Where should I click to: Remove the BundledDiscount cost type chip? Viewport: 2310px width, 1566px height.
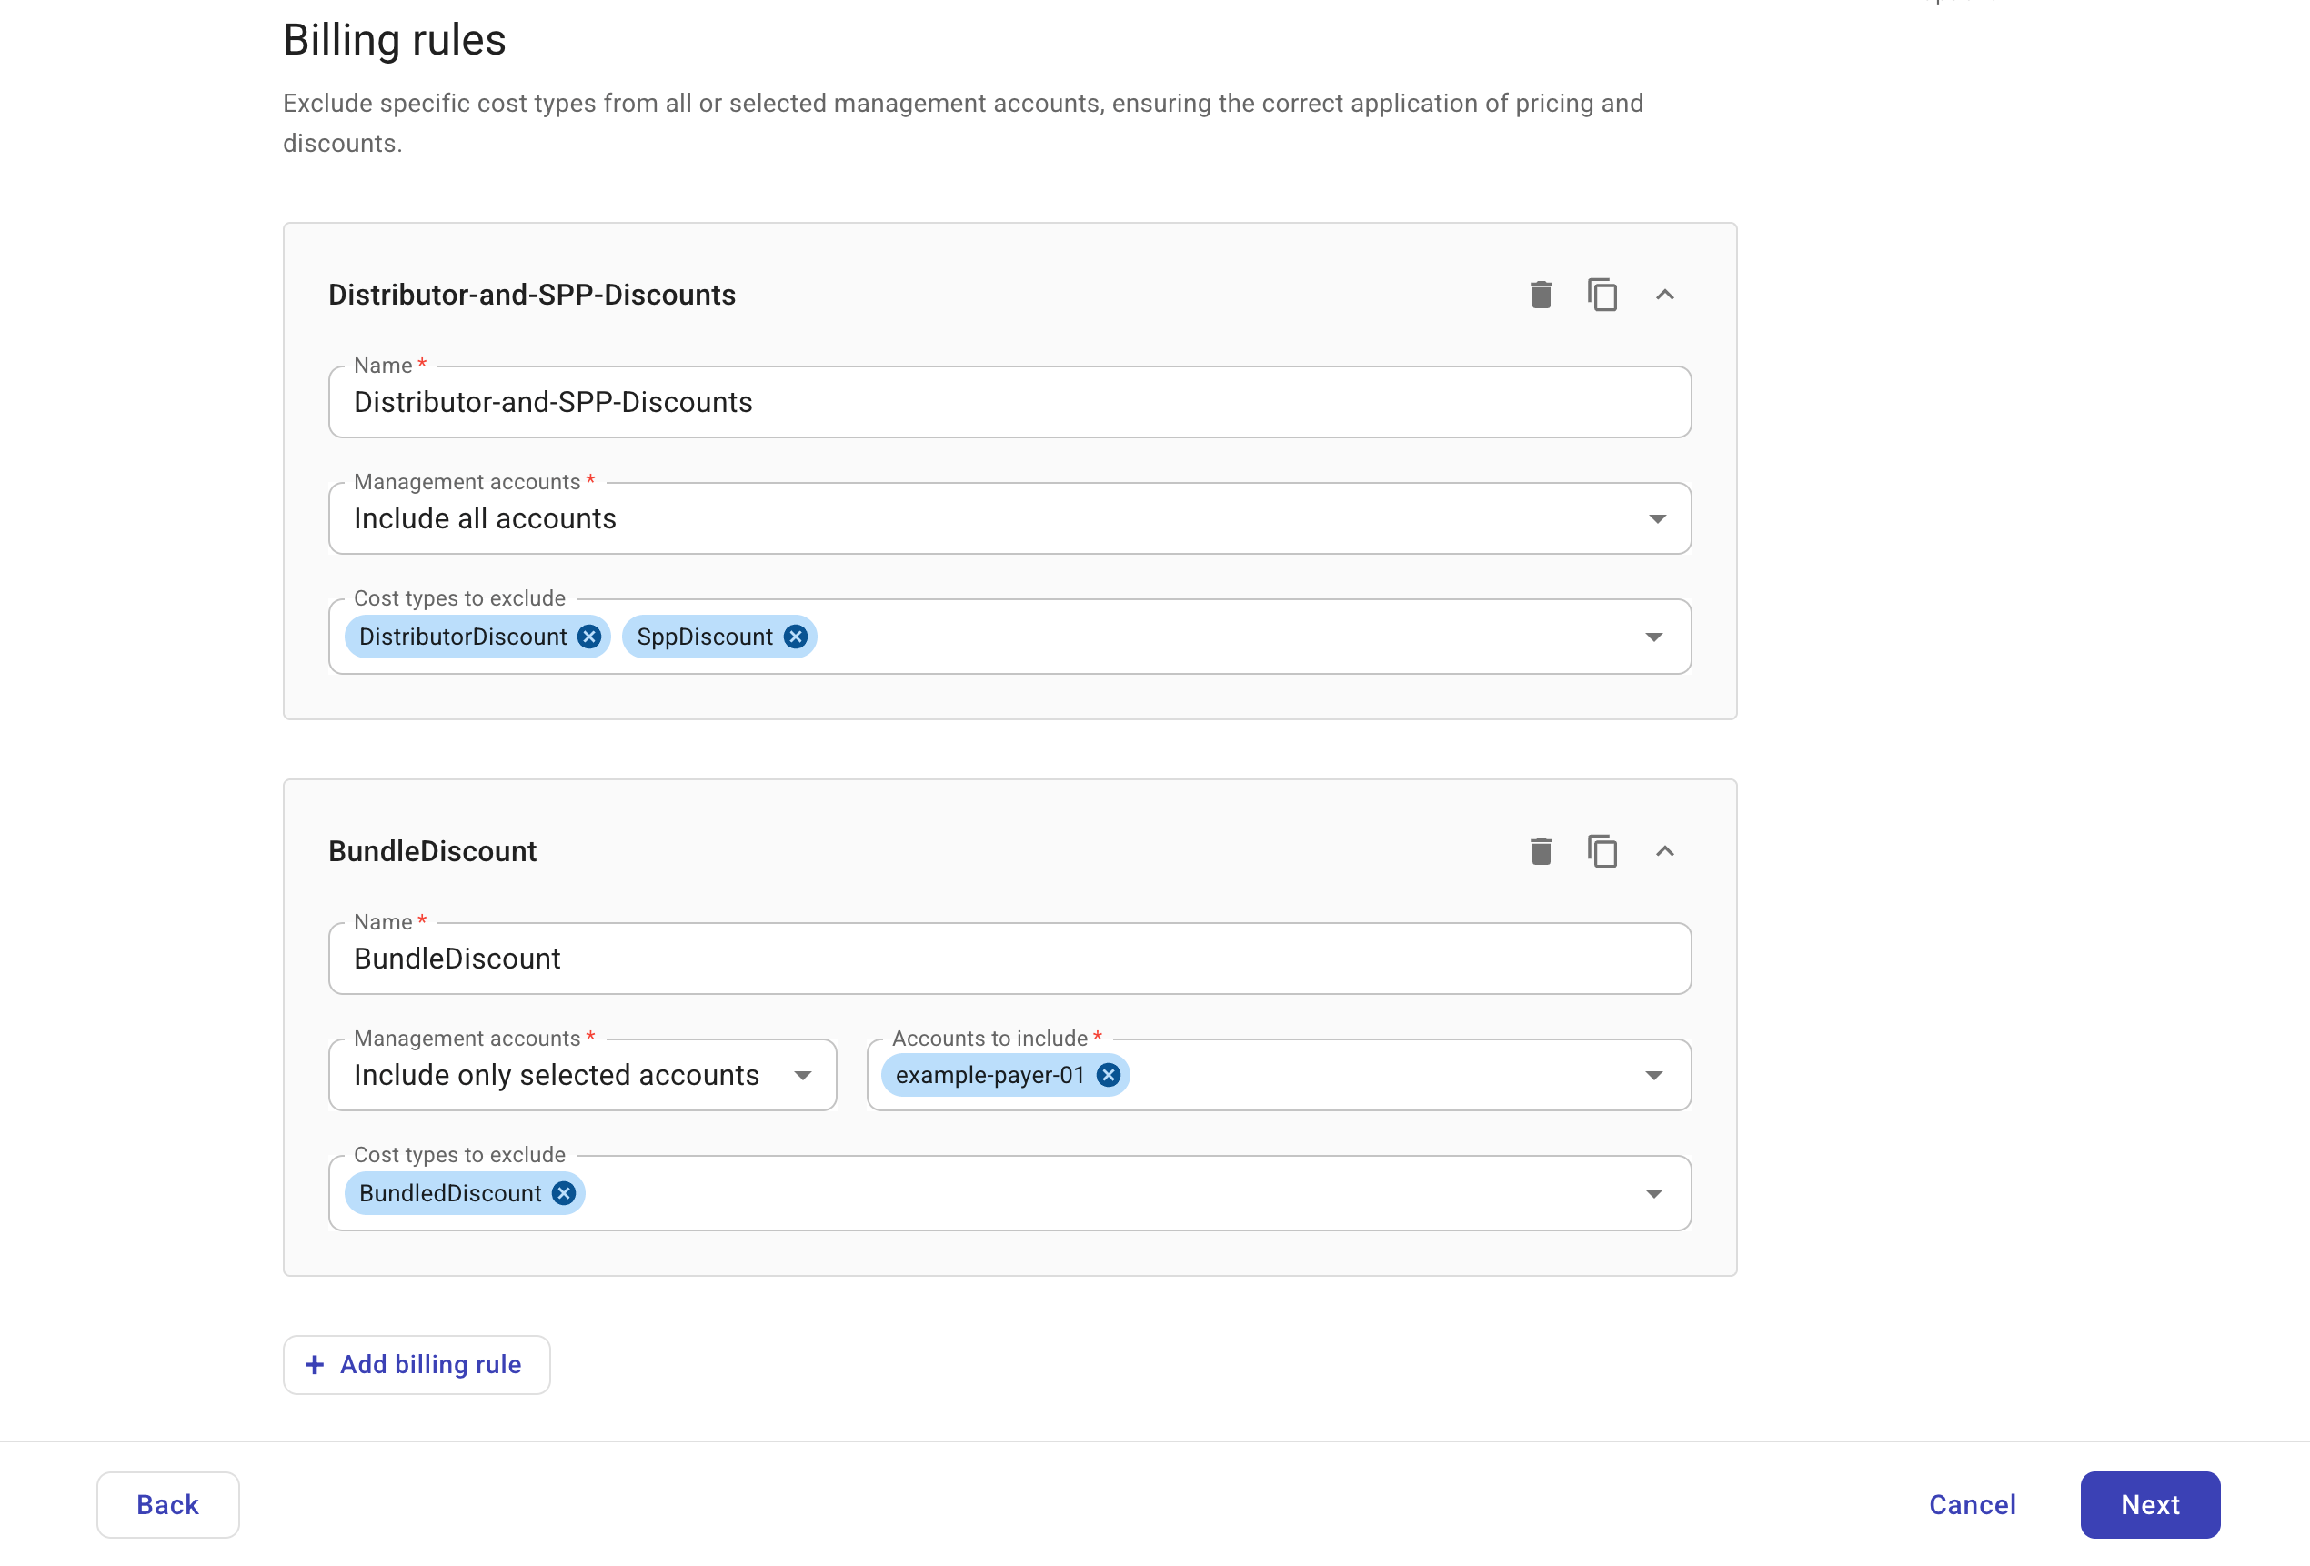click(563, 1192)
